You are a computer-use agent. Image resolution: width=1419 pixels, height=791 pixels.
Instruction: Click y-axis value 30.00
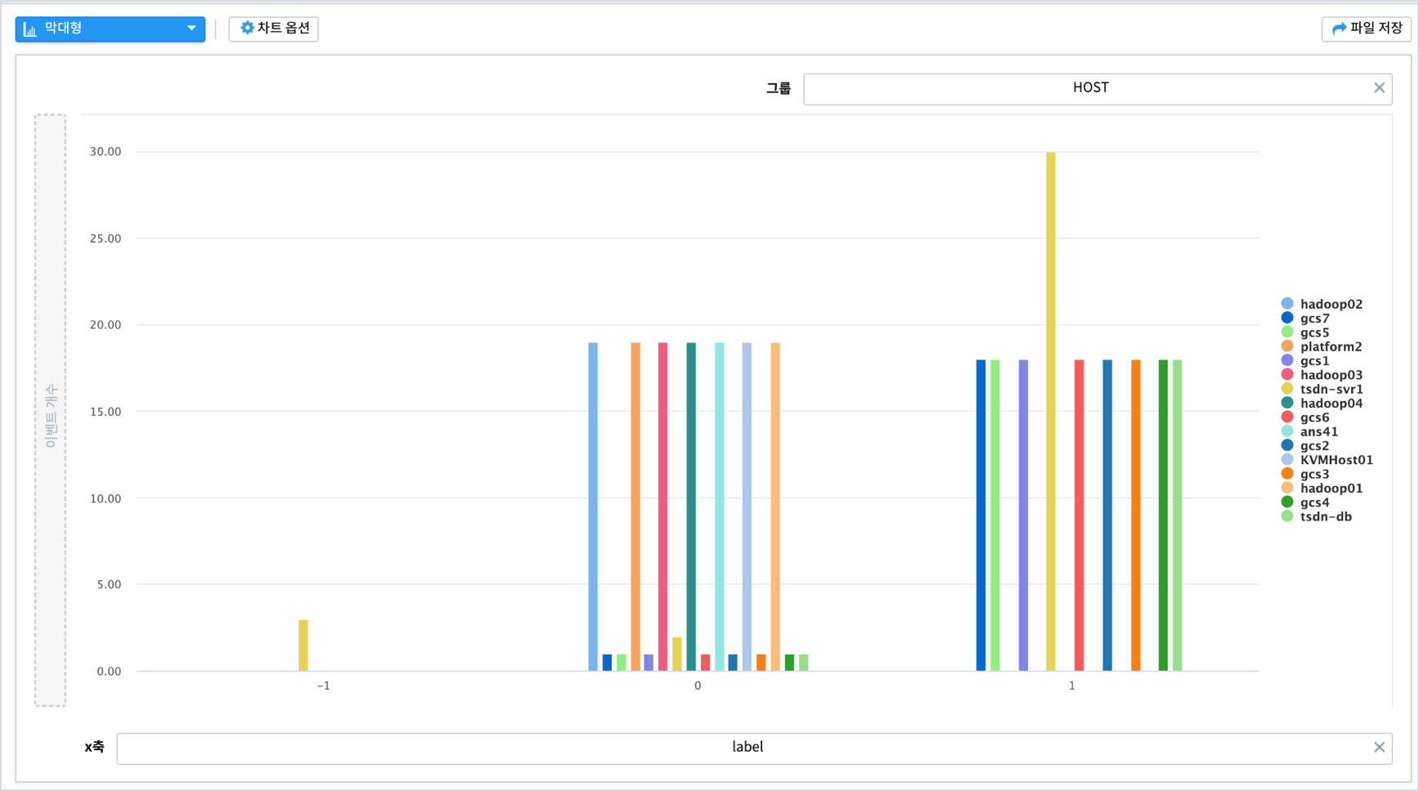pyautogui.click(x=106, y=152)
